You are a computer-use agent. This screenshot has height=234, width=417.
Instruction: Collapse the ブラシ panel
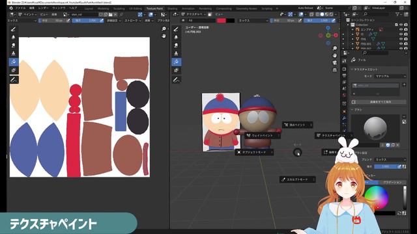[356, 110]
